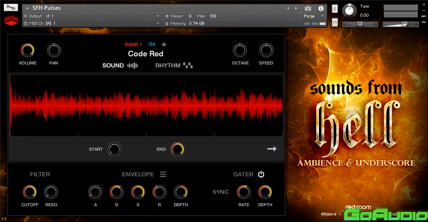Click the voices icon
The image size is (428, 222).
167,16
